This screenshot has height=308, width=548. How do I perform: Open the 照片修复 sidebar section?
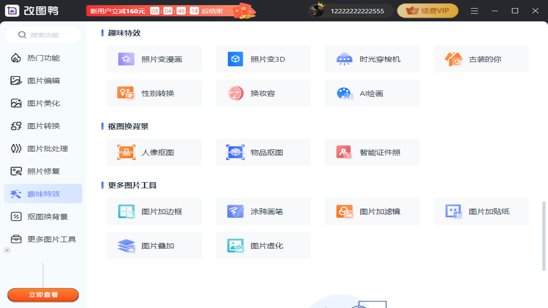click(x=43, y=171)
